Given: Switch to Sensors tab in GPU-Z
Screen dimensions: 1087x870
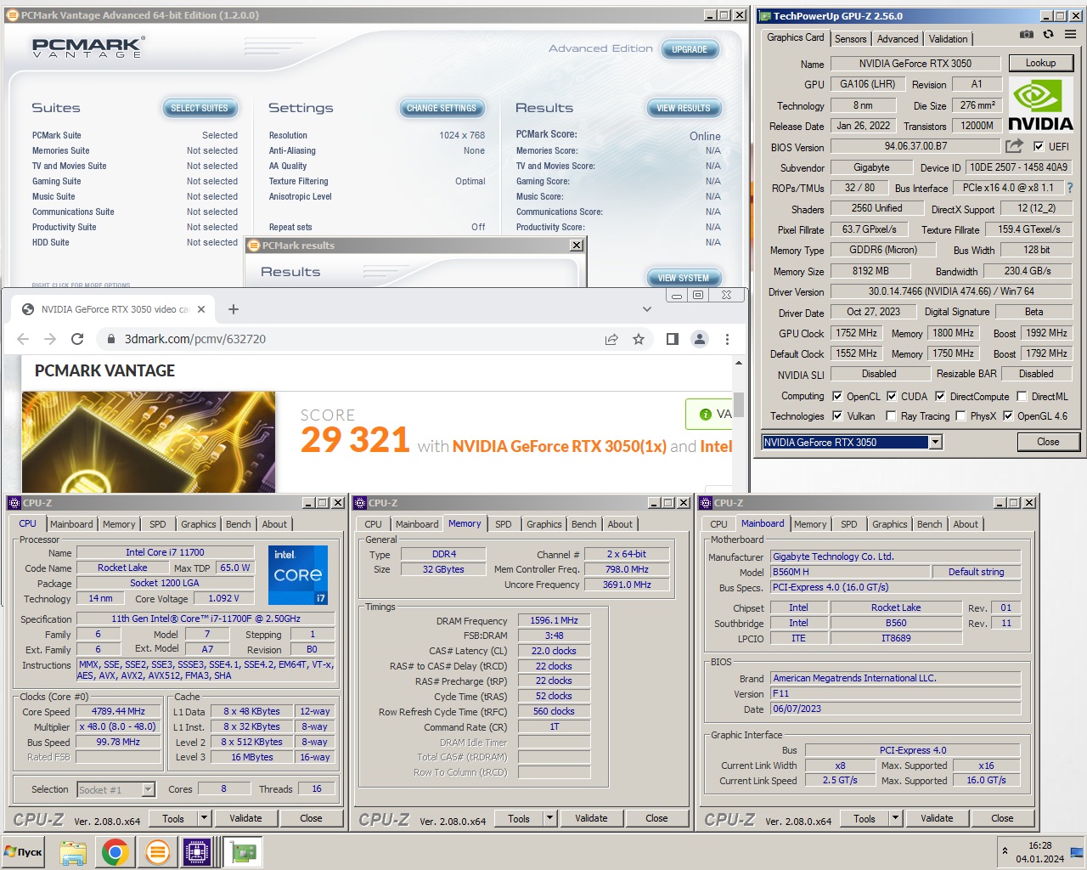Looking at the screenshot, I should (850, 39).
